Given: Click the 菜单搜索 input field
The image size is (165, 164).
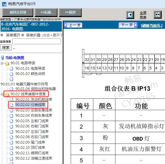Looking at the screenshot, I should pyautogui.click(x=37, y=41).
